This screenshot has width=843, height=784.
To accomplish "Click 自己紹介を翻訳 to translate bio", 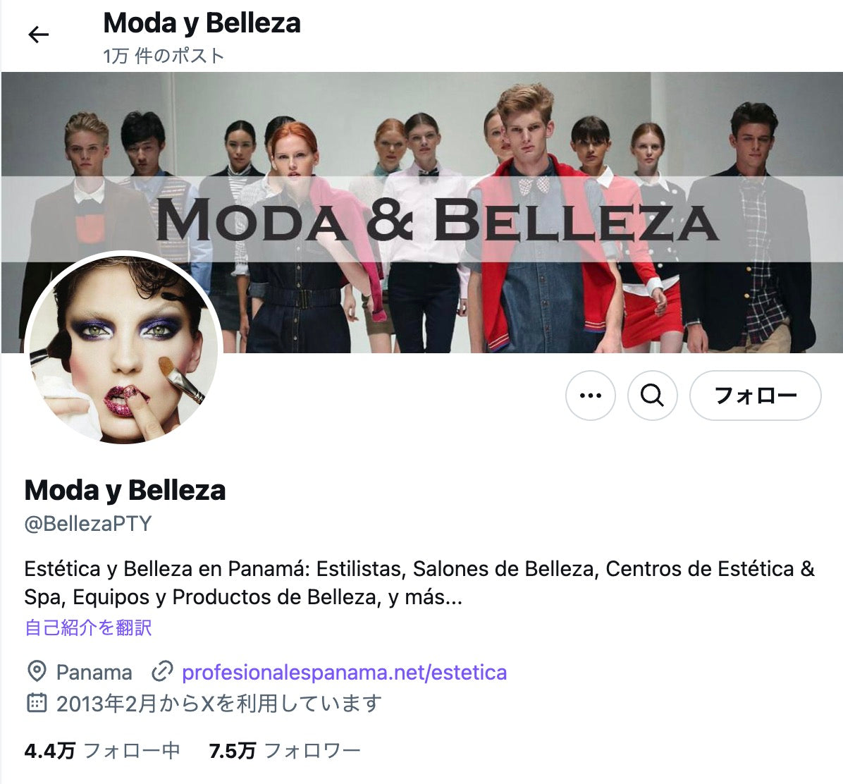I will tap(88, 627).
